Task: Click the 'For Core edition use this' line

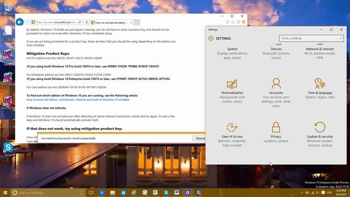Action: [x=66, y=87]
